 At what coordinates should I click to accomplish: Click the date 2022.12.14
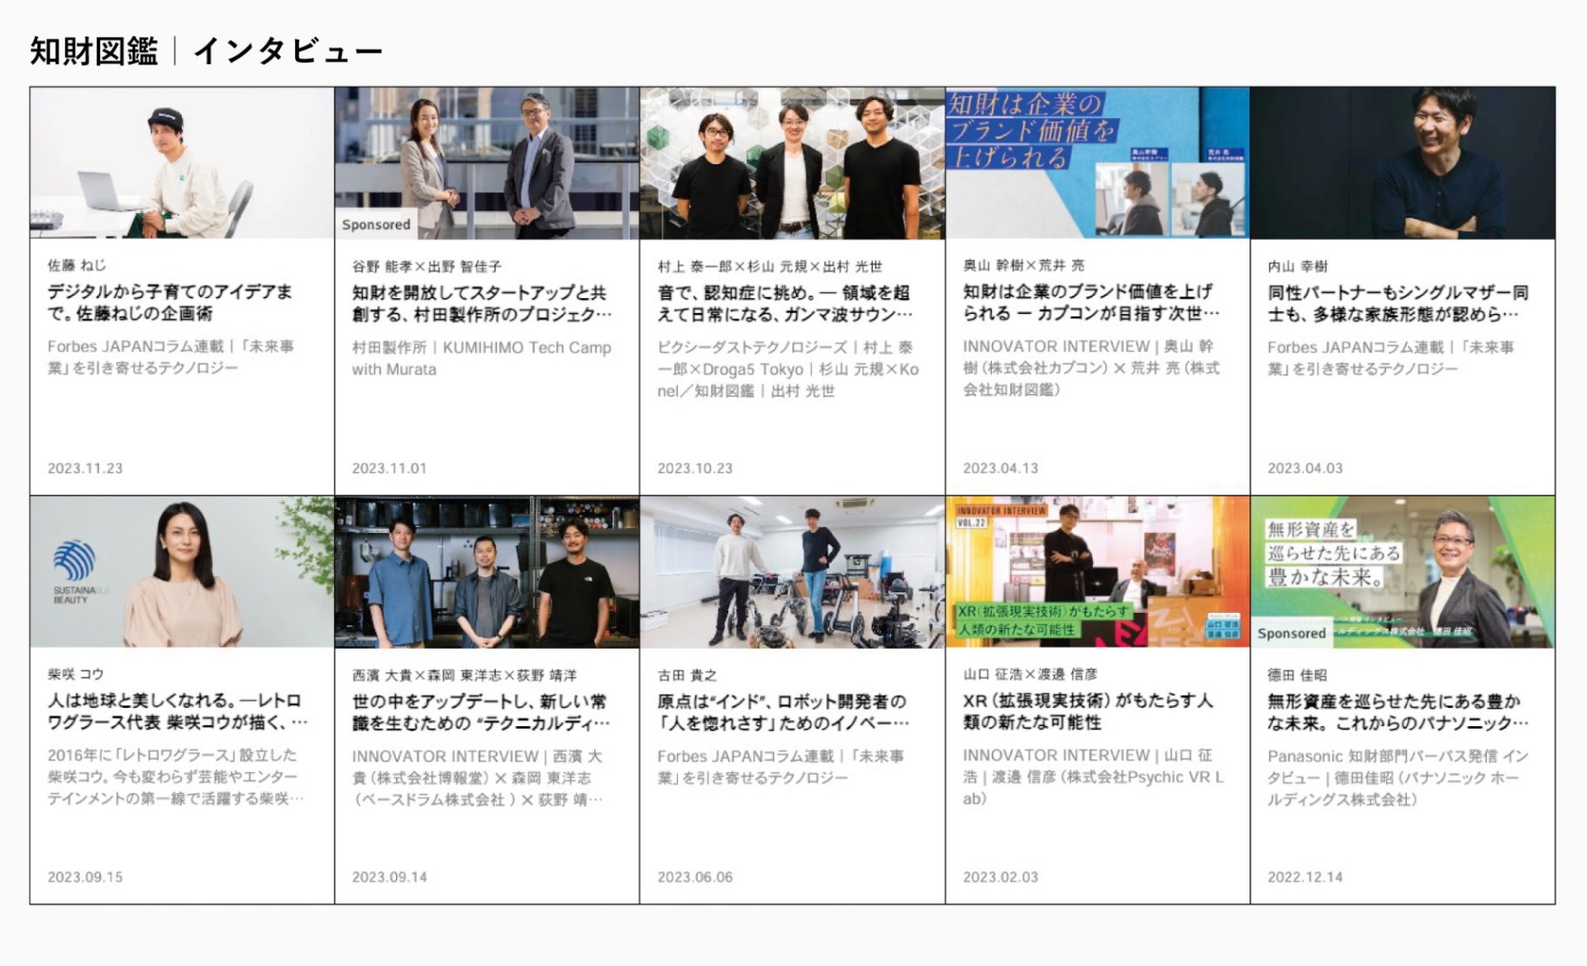tap(1305, 877)
